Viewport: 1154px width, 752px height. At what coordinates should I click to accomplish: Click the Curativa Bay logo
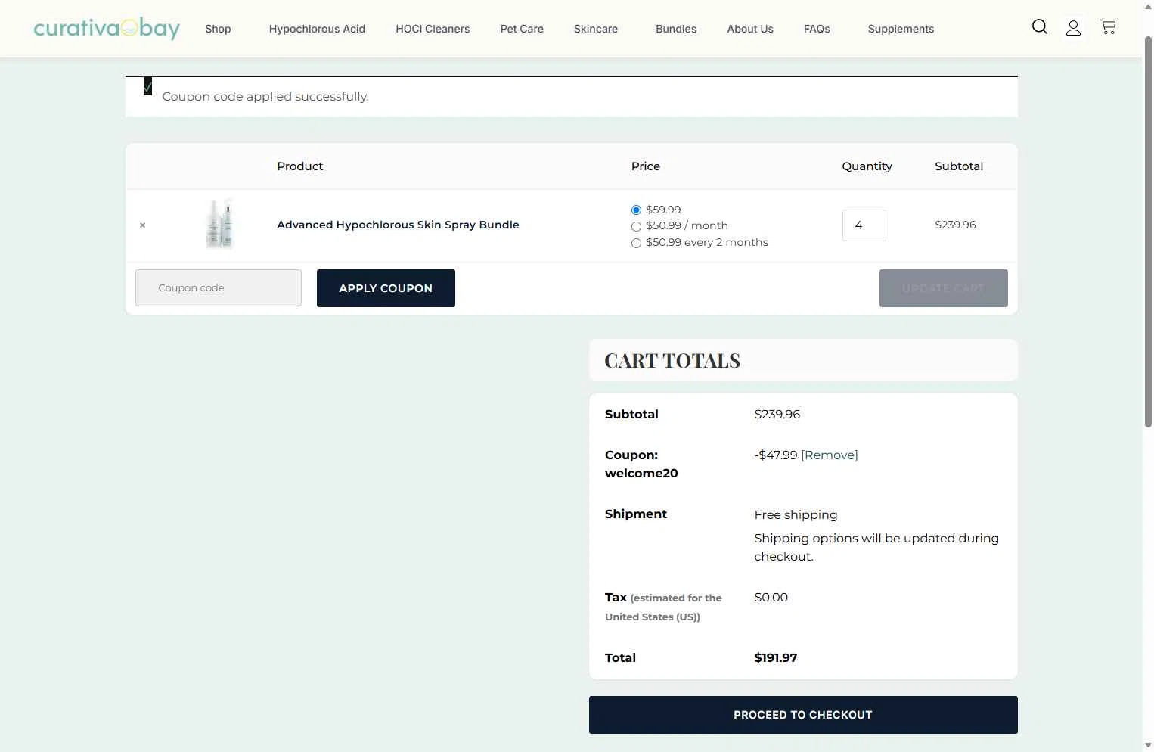point(107,29)
